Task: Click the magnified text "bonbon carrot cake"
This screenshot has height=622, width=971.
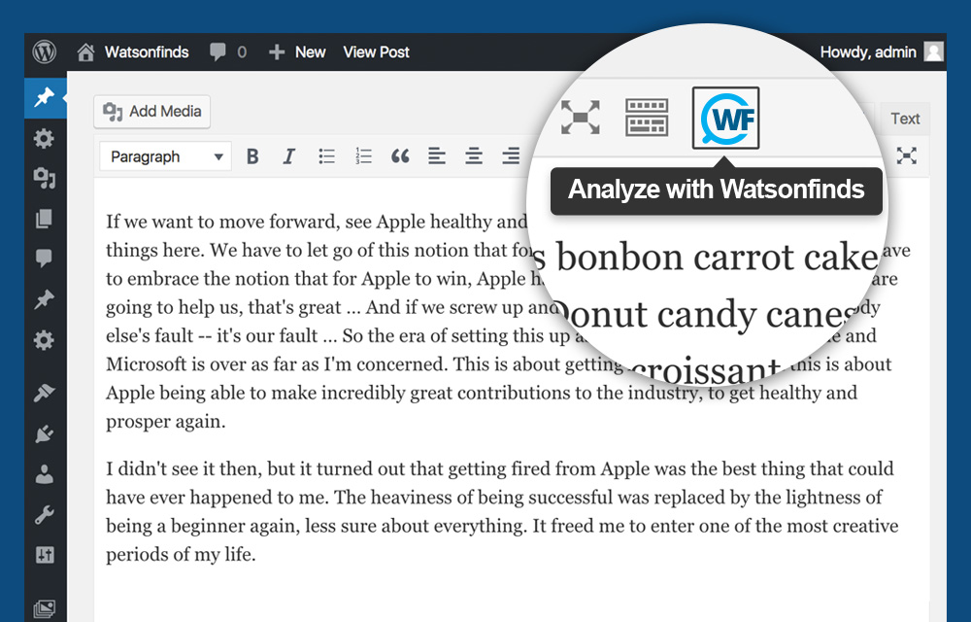Action: pos(718,257)
